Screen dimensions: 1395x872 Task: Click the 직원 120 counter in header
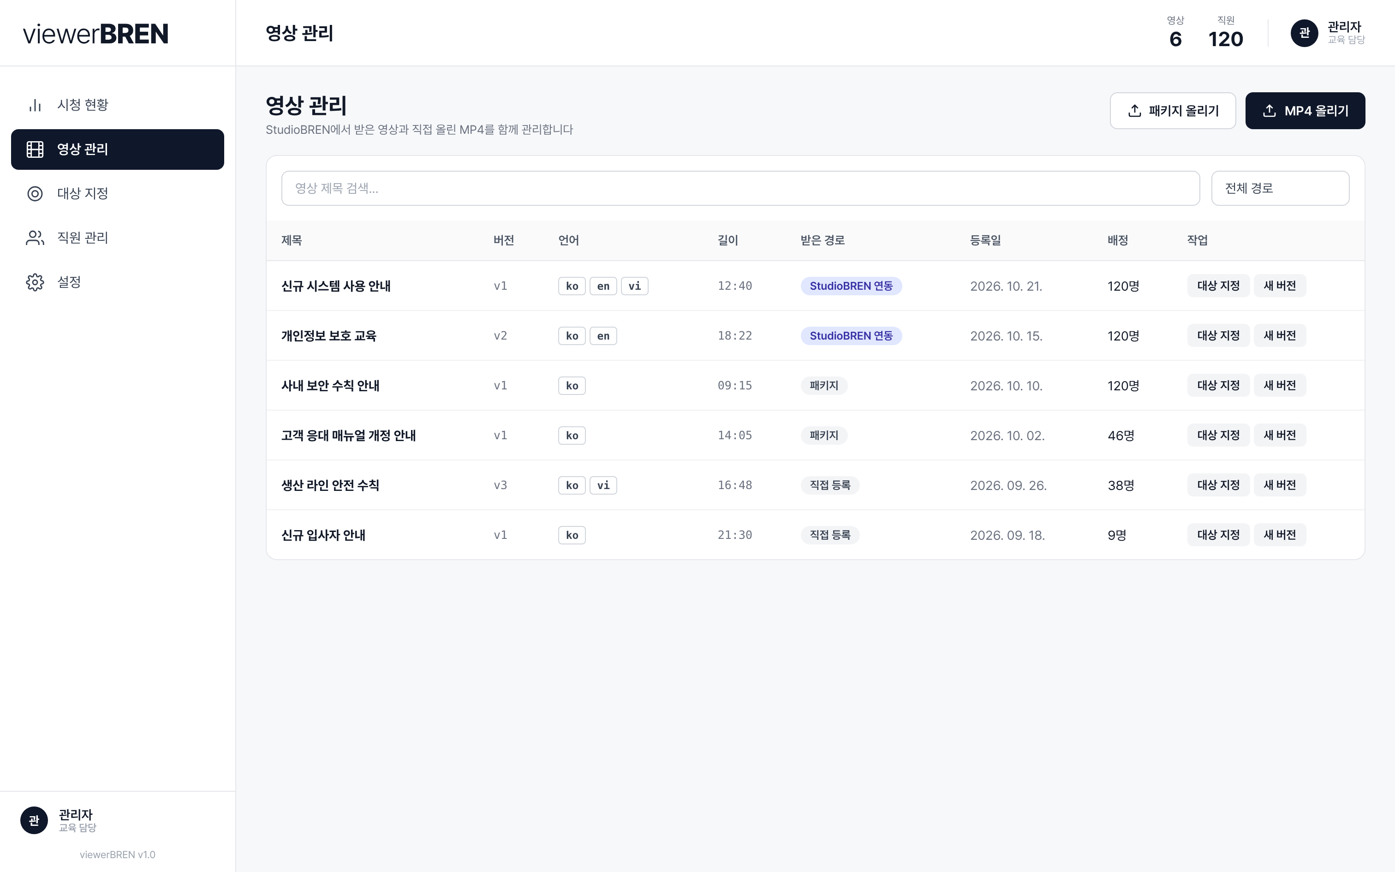pyautogui.click(x=1226, y=33)
